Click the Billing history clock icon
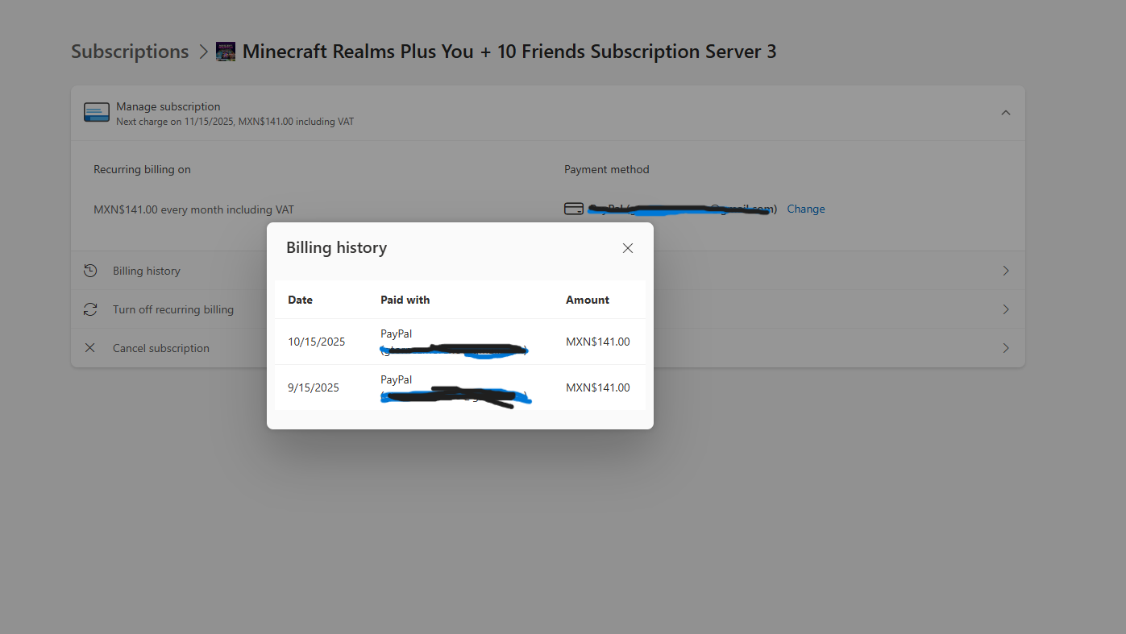Screen dimensions: 1126x634 90,271
